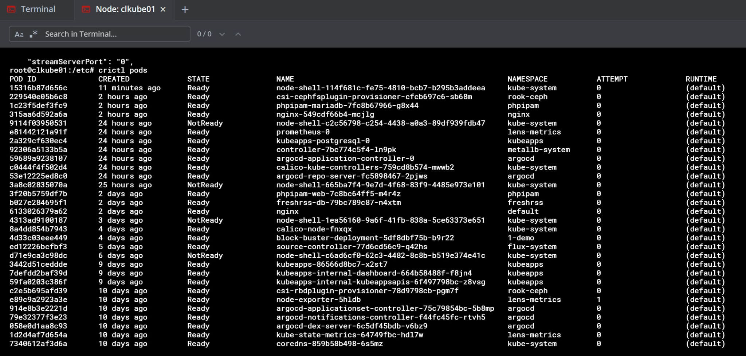The height and width of the screenshot is (356, 746).
Task: Select the argocd-repo-server-fc5898467-2pjws pod name
Action: pos(351,176)
